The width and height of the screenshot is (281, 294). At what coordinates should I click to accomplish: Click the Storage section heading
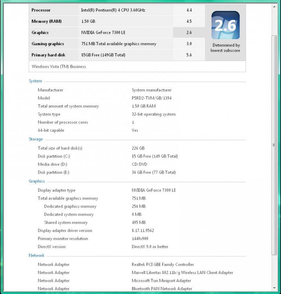coord(36,139)
